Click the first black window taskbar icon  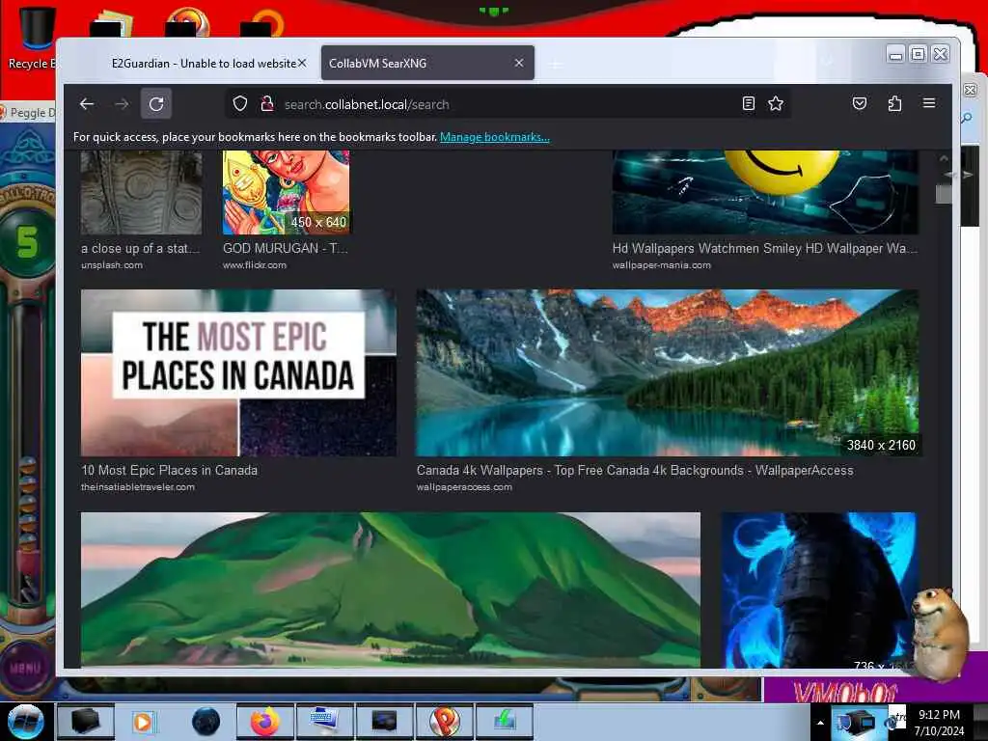[86, 722]
